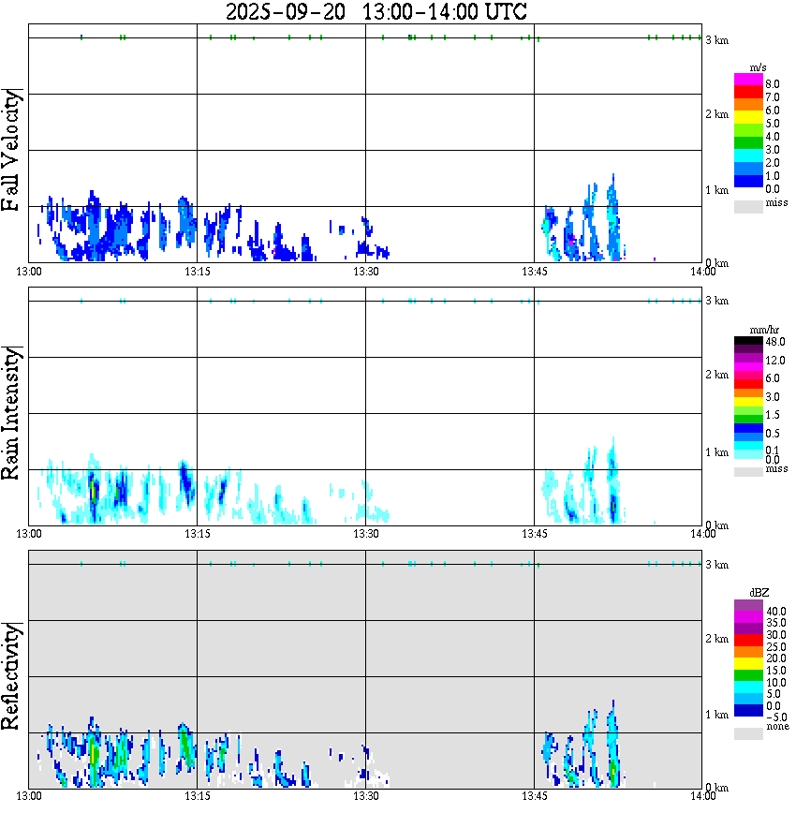This screenshot has height=813, width=796.
Task: Click the chart title '2025-09-20 13:00-14:00 UTC'
Action: pyautogui.click(x=376, y=11)
